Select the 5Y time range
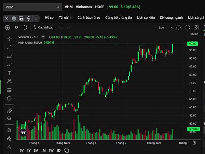 click(x=22, y=151)
